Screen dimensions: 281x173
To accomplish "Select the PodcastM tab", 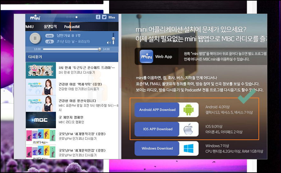I will pos(72,27).
